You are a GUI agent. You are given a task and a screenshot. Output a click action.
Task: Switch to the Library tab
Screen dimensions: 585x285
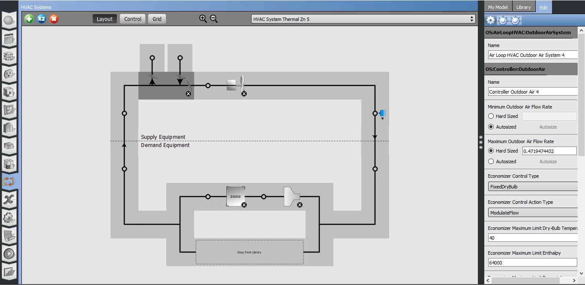point(523,7)
